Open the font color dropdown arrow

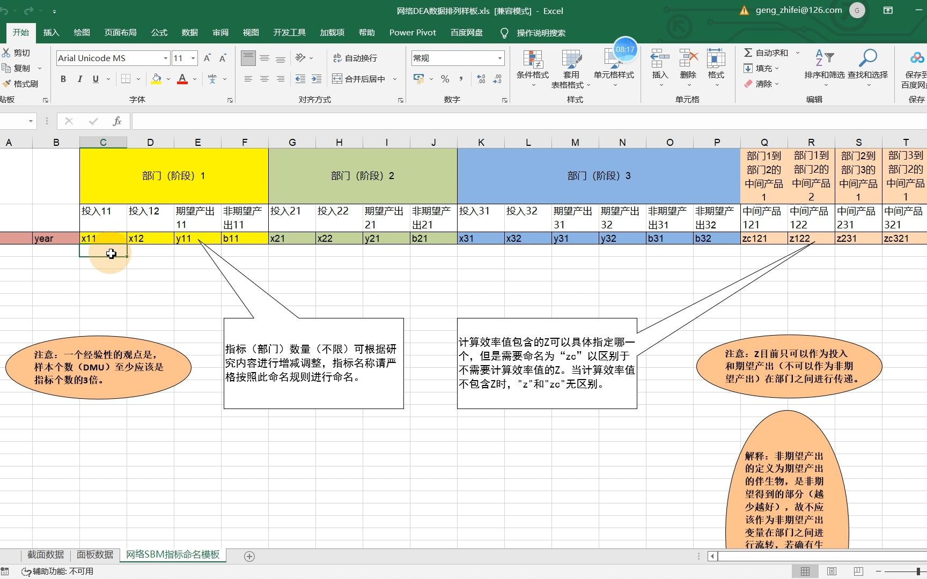(x=194, y=79)
